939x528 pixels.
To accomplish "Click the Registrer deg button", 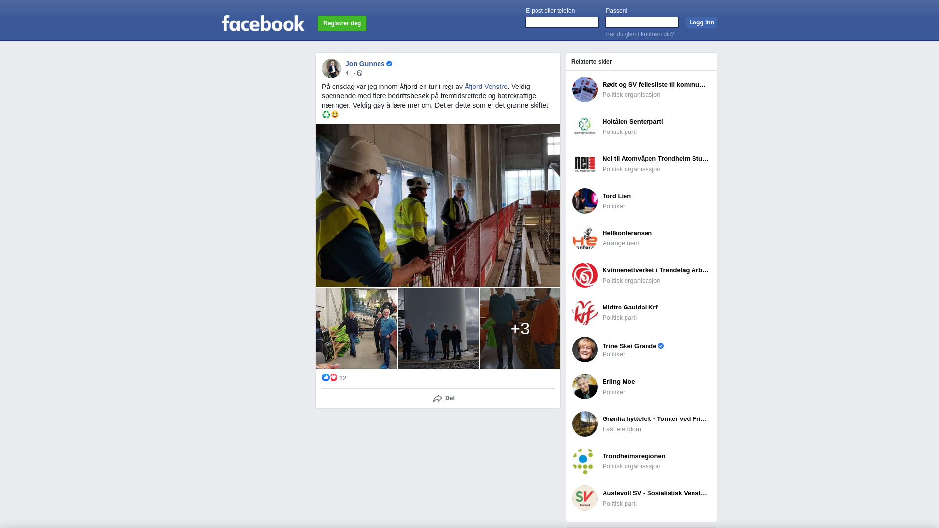I will [x=342, y=23].
